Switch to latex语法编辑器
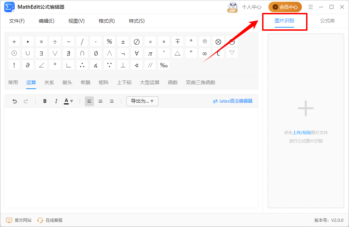The height and width of the screenshot is (227, 349). [232, 101]
